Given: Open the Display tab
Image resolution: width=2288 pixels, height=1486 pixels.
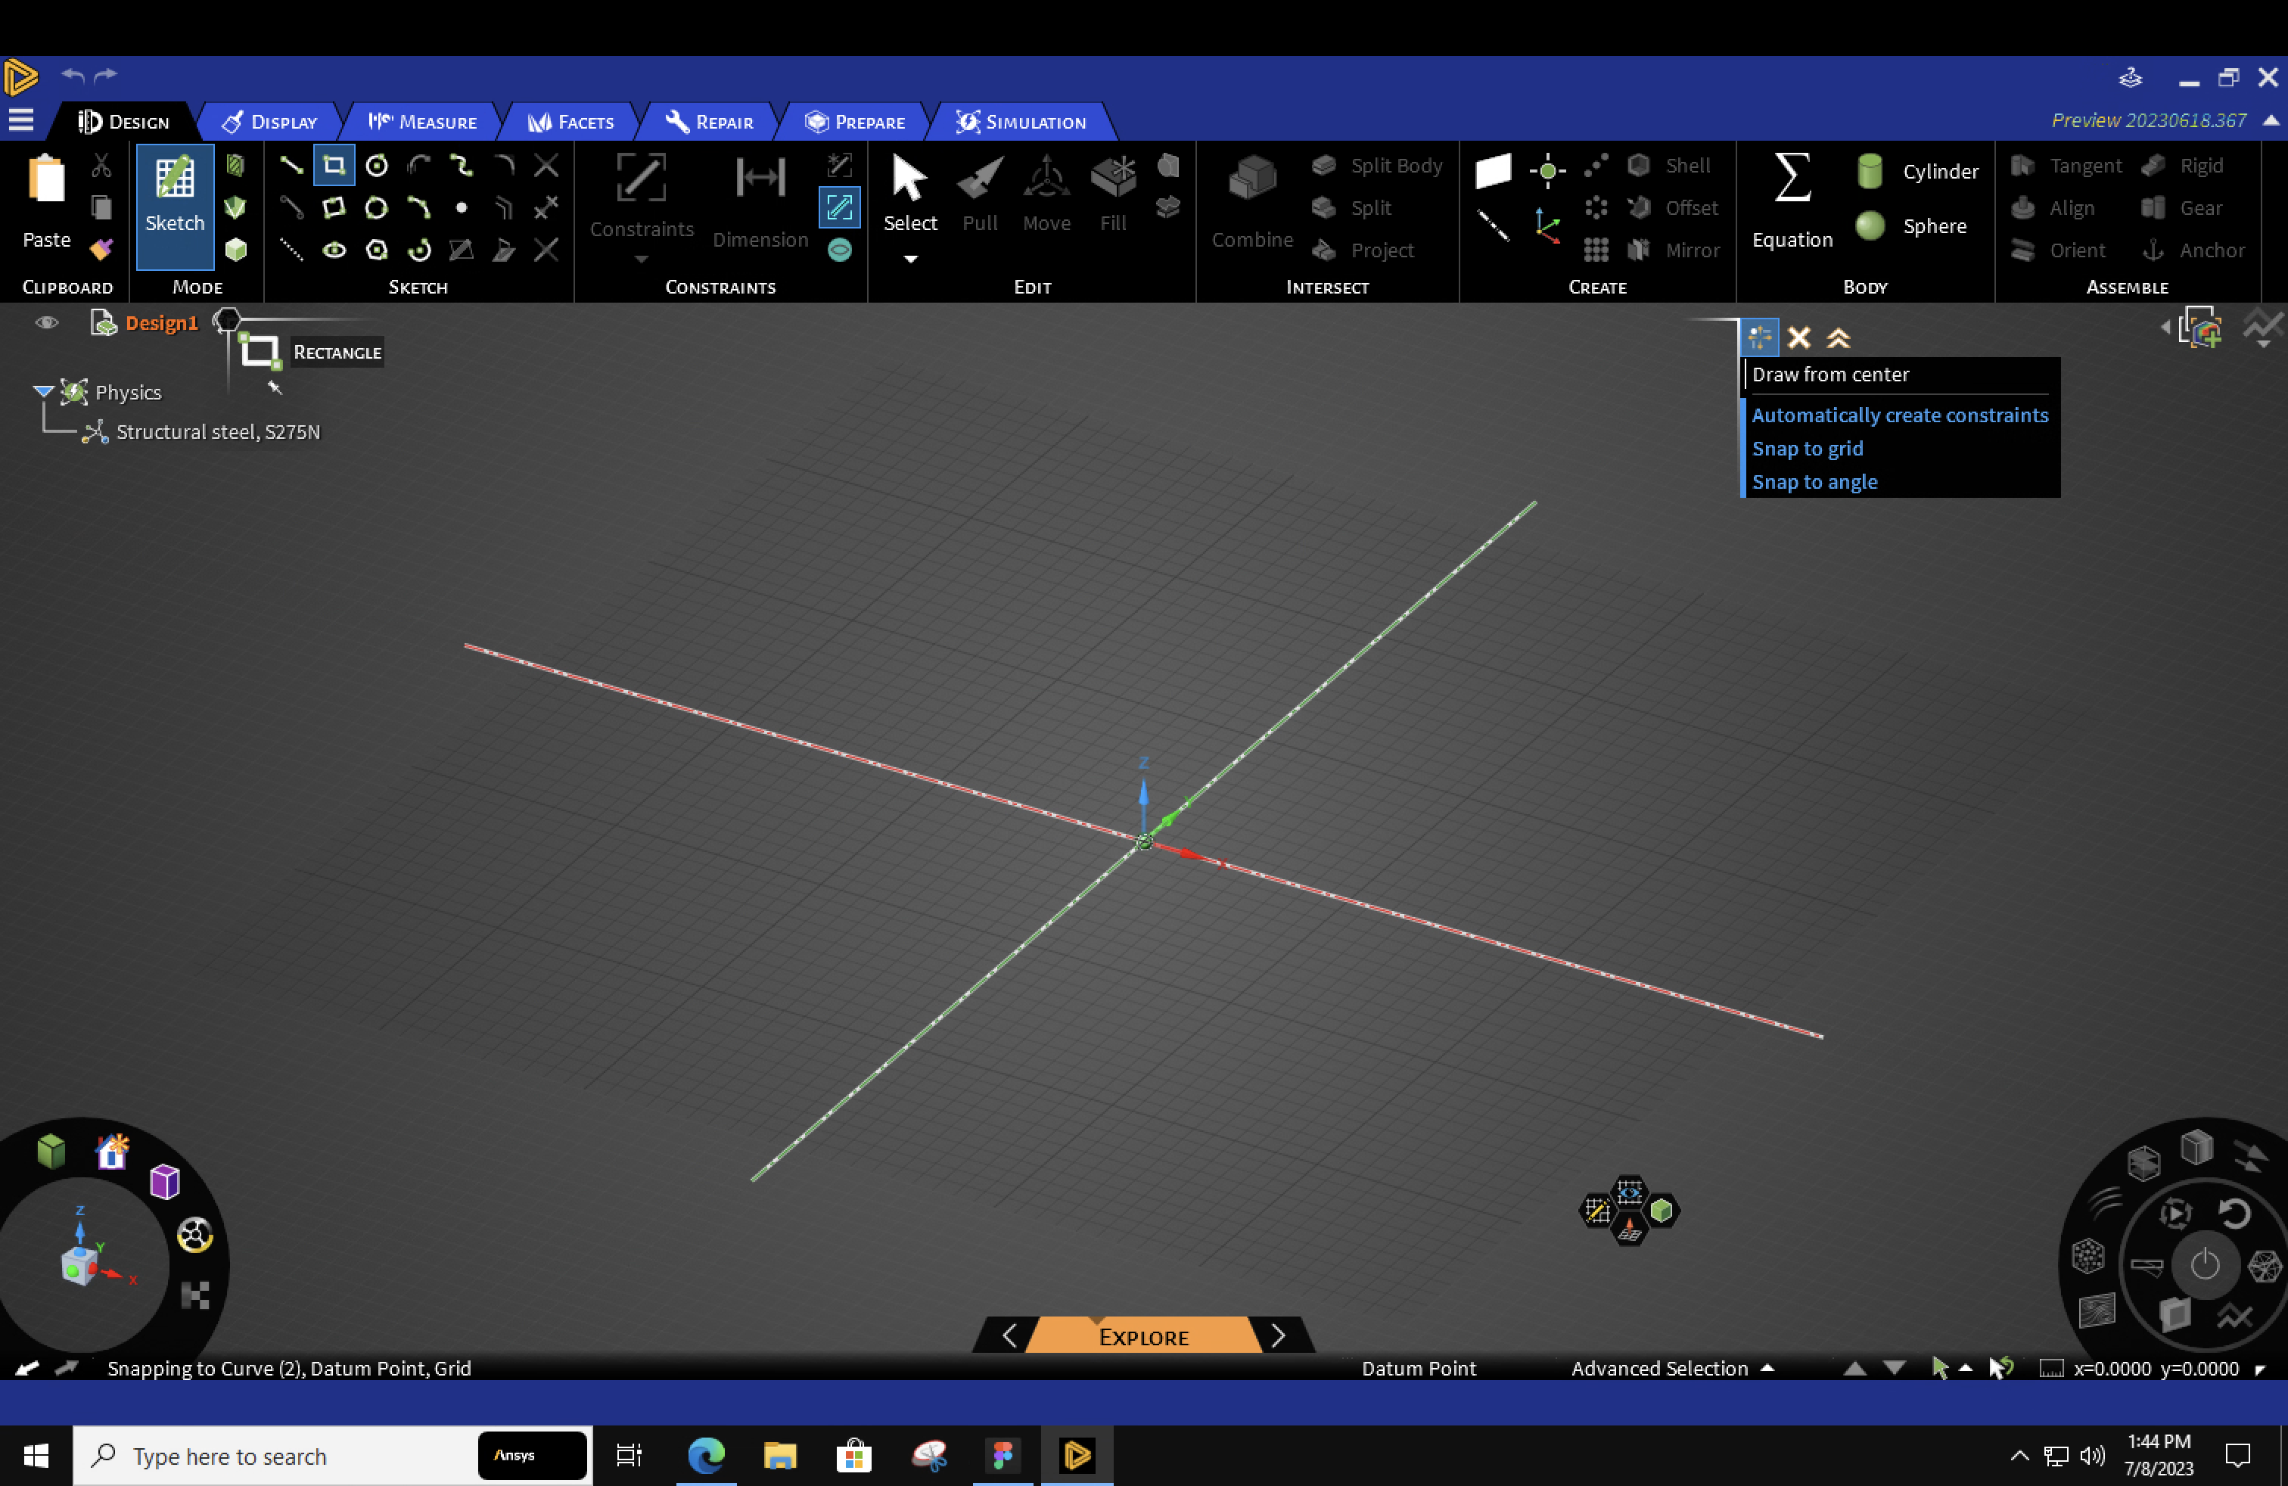Looking at the screenshot, I should 269,122.
